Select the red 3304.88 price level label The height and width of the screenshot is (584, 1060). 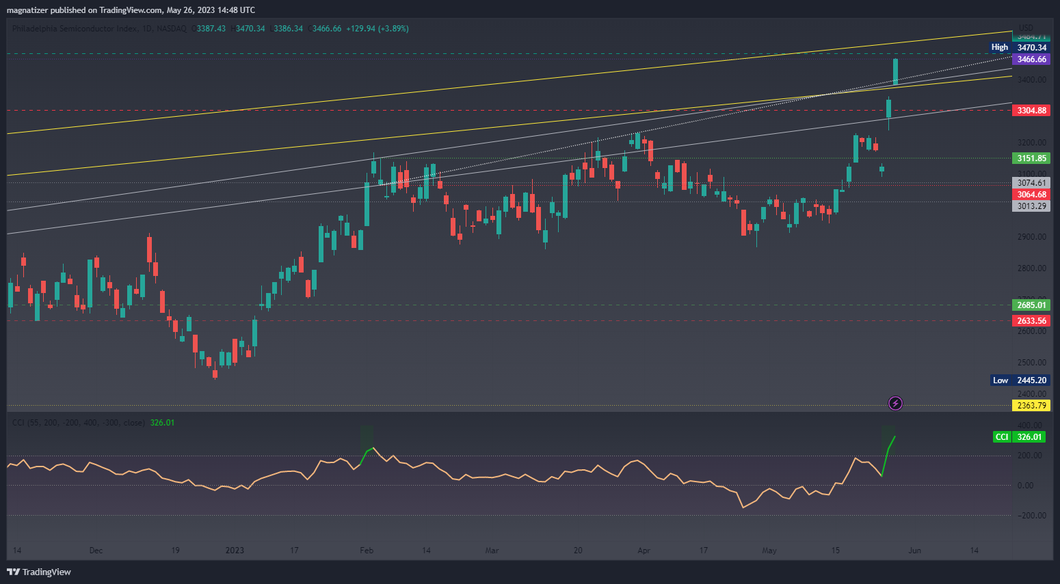pyautogui.click(x=1031, y=111)
